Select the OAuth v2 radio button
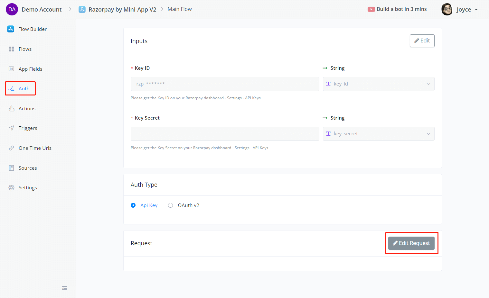Screen dimensions: 489x298 pyautogui.click(x=171, y=205)
